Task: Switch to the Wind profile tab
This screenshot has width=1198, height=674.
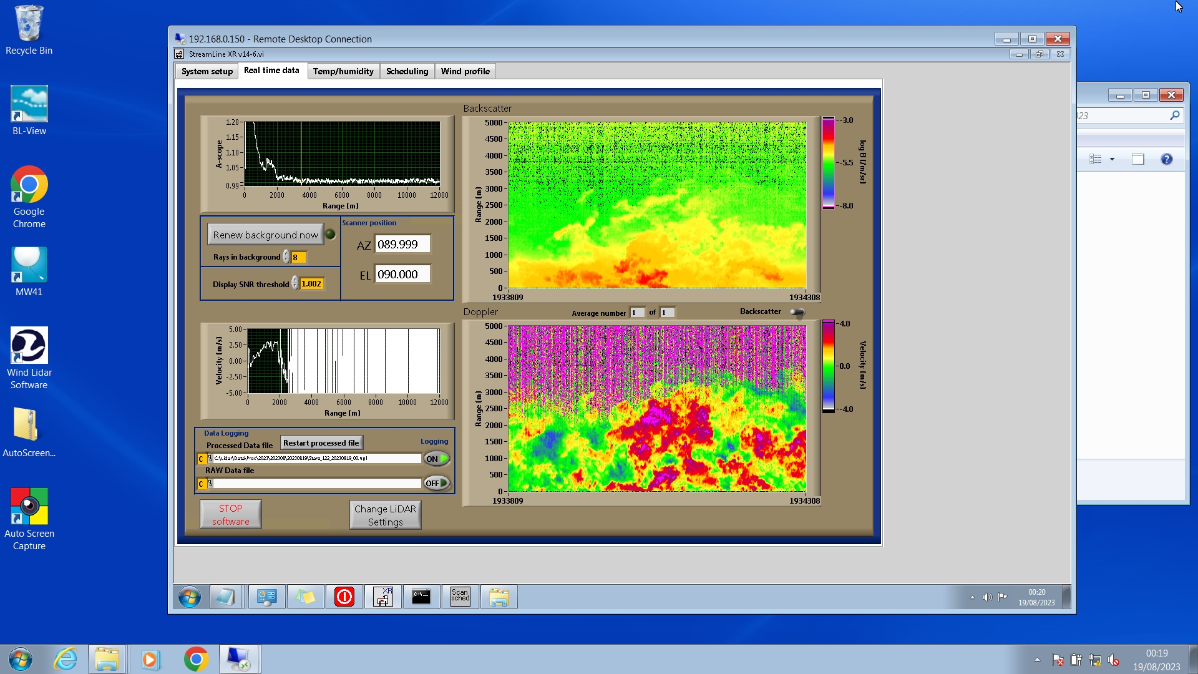Action: 465,71
